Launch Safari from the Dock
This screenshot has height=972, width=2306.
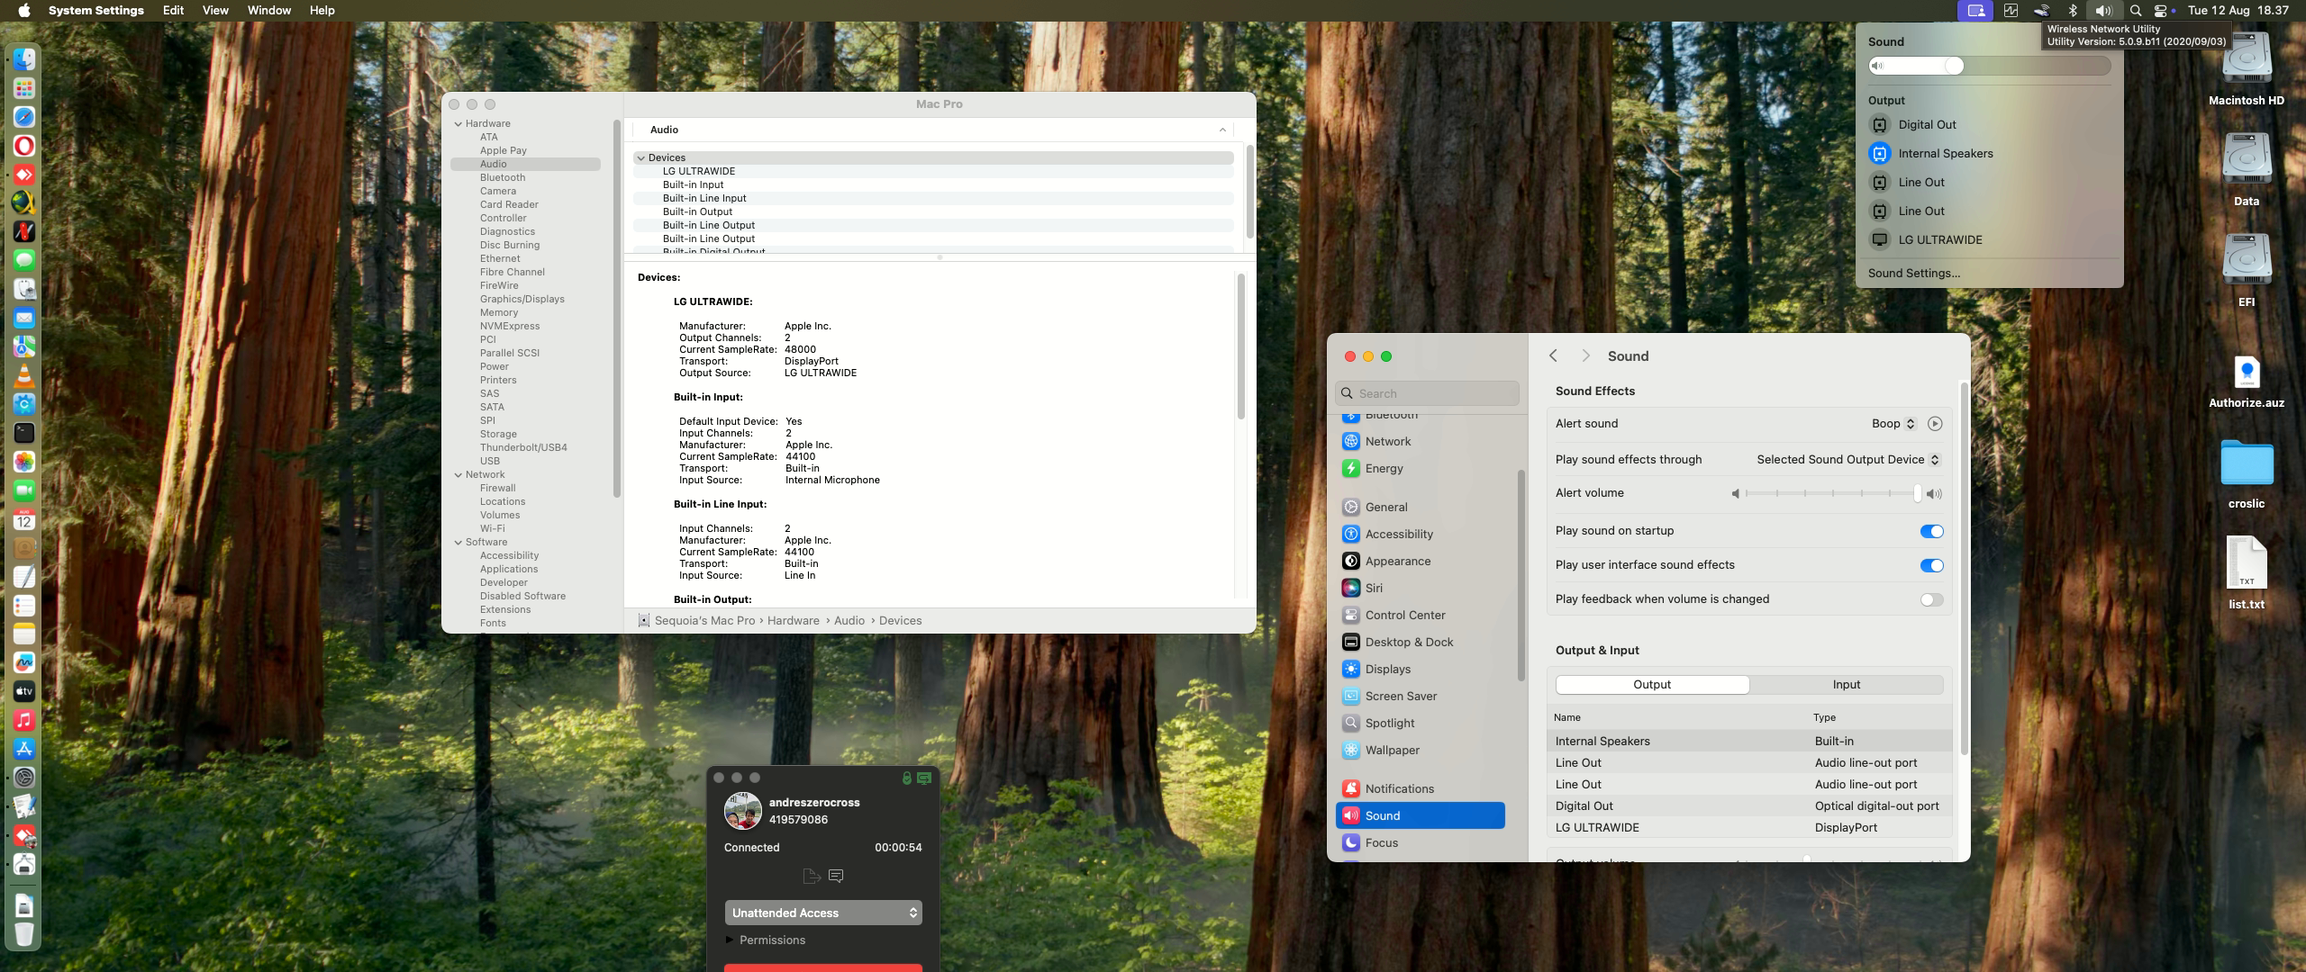[24, 117]
